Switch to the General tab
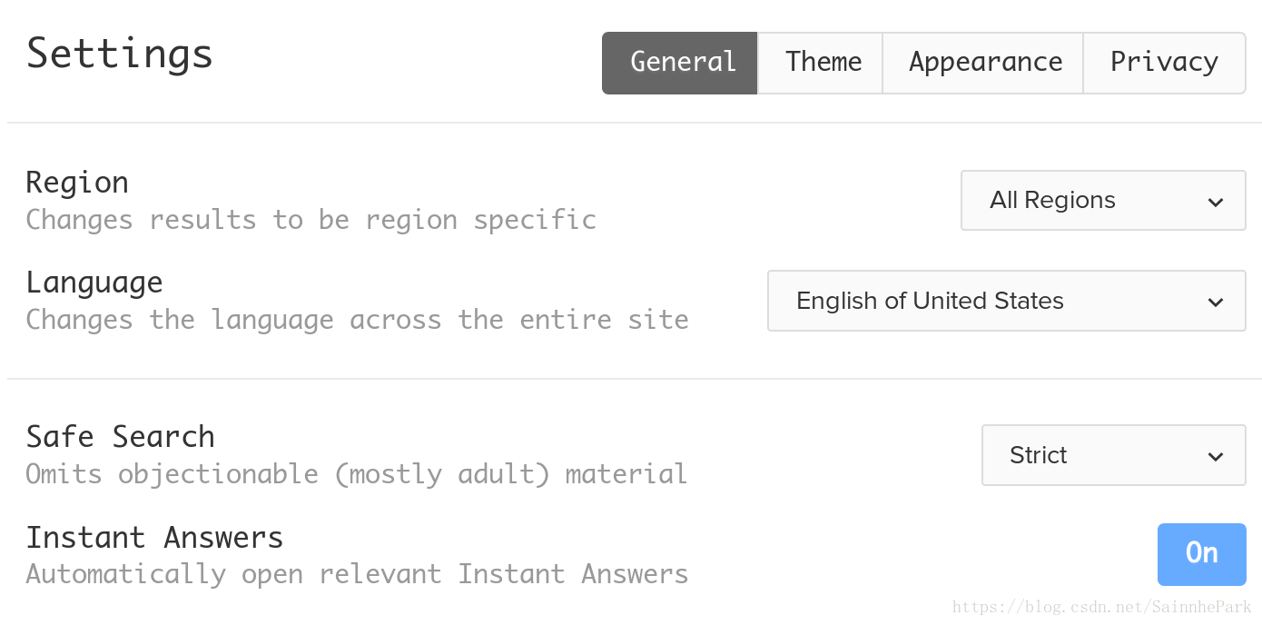The width and height of the screenshot is (1262, 625). (680, 63)
